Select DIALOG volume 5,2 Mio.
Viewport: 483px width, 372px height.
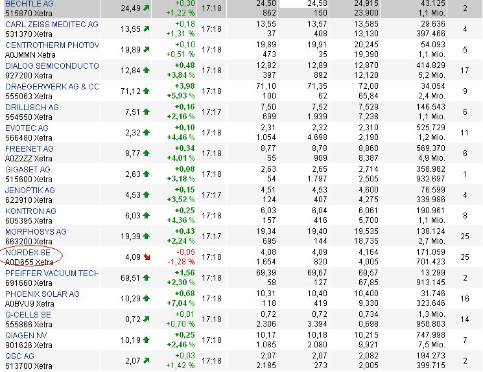(432, 75)
